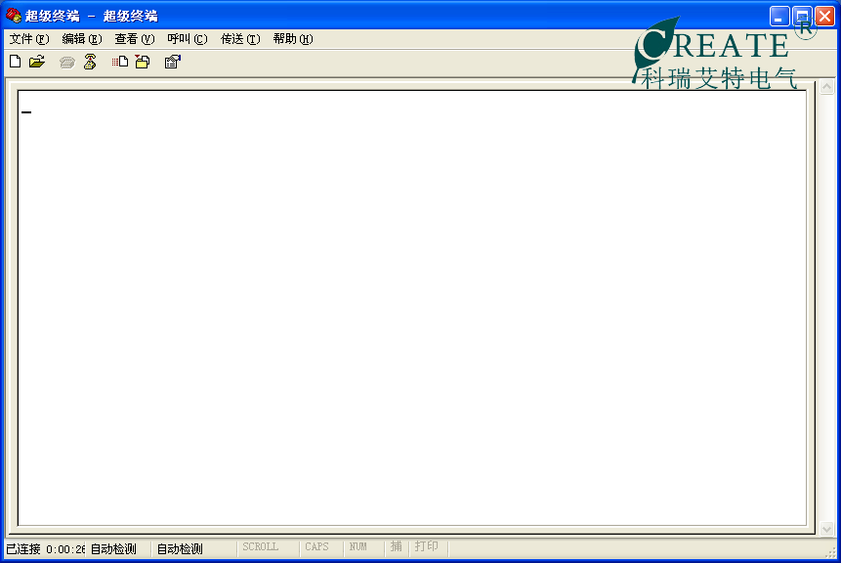Screen dimensions: 841x563
Task: Click the New connection toolbar icon
Action: (x=16, y=62)
